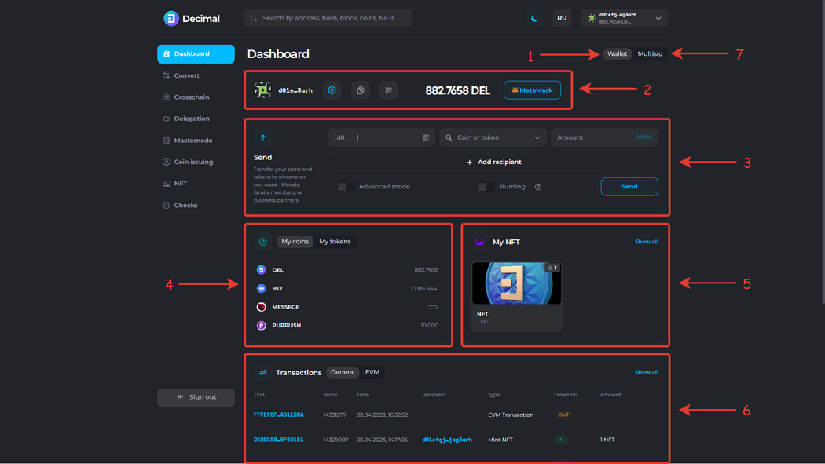Enable Advanced mode in Send panel
This screenshot has height=464, width=825.
click(342, 186)
